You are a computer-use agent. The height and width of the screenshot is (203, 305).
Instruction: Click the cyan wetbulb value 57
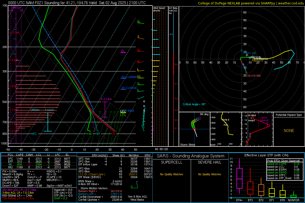[x=98, y=134]
